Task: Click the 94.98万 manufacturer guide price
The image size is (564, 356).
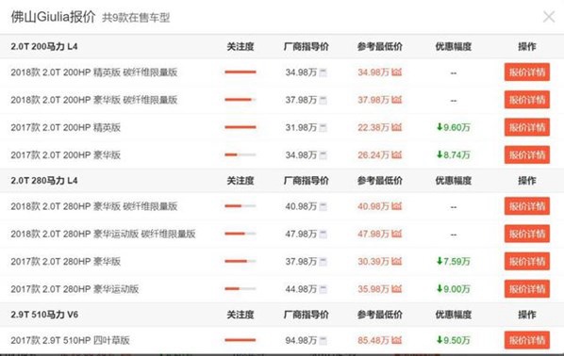Action: click(x=301, y=341)
